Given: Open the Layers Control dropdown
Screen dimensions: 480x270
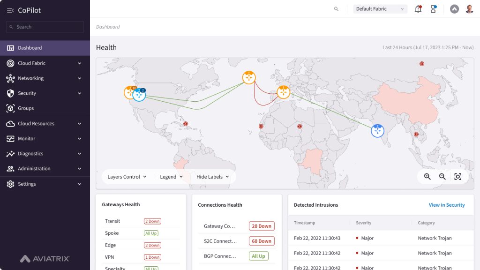Looking at the screenshot, I should 127,177.
